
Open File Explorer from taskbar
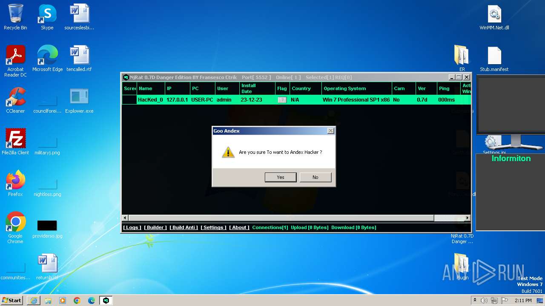[x=48, y=300]
